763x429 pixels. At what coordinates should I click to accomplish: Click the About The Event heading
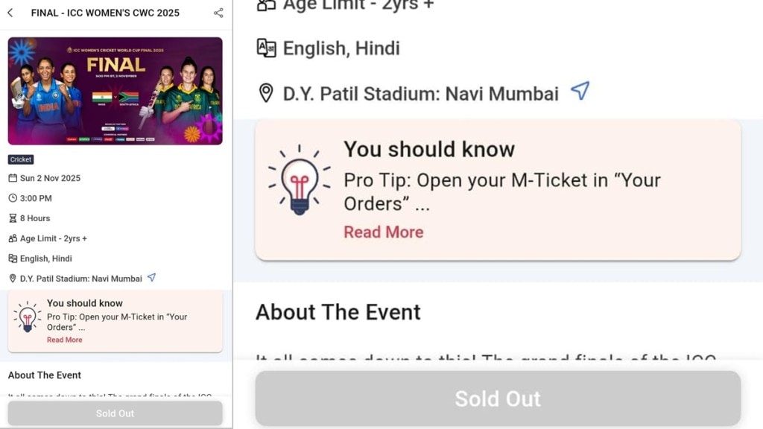tap(338, 312)
